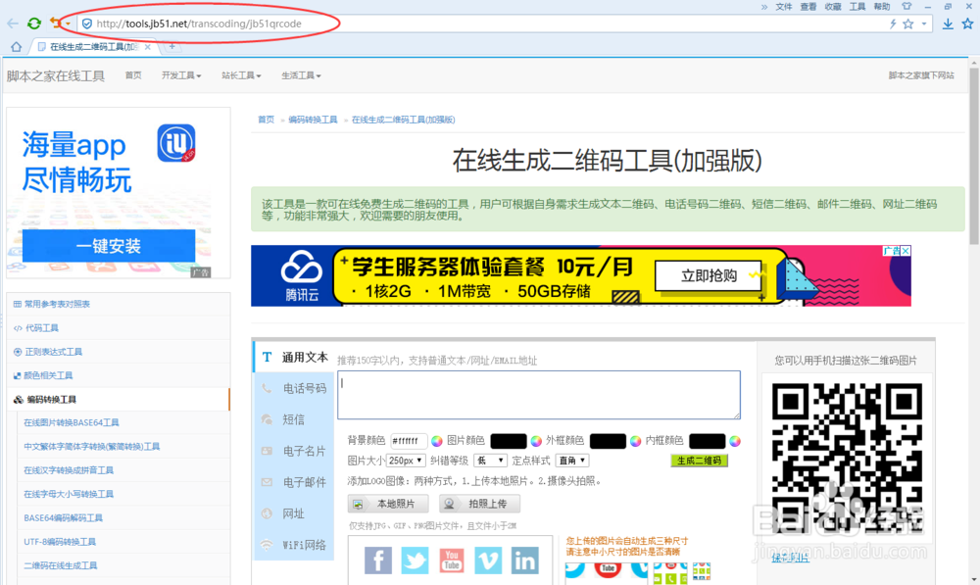Open 纠错等级 dropdown

click(491, 461)
